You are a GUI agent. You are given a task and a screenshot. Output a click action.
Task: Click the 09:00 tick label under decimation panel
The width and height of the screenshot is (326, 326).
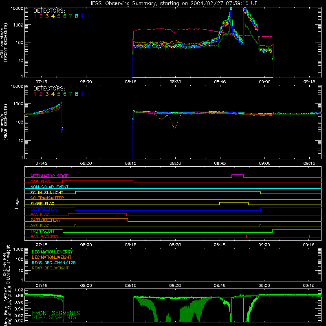(264, 286)
